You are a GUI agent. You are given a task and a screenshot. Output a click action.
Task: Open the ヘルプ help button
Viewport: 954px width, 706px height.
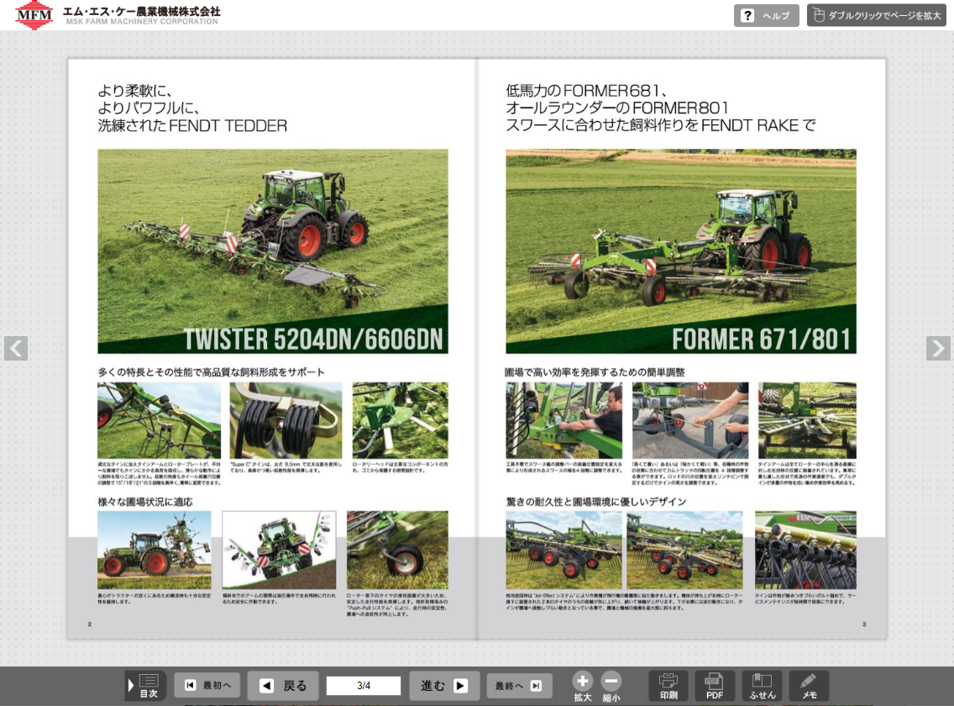click(x=766, y=15)
